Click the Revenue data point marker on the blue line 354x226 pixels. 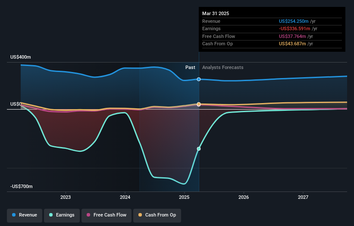tap(199, 79)
